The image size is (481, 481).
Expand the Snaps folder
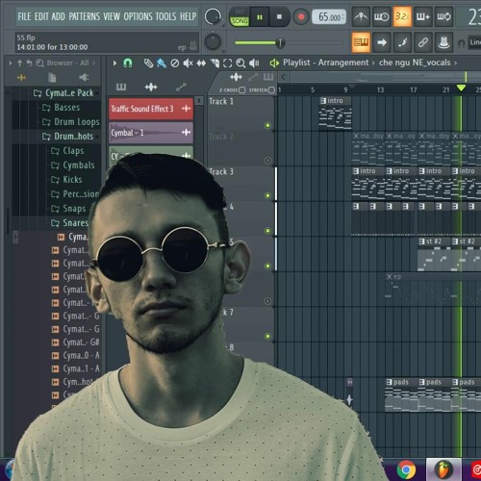(68, 209)
